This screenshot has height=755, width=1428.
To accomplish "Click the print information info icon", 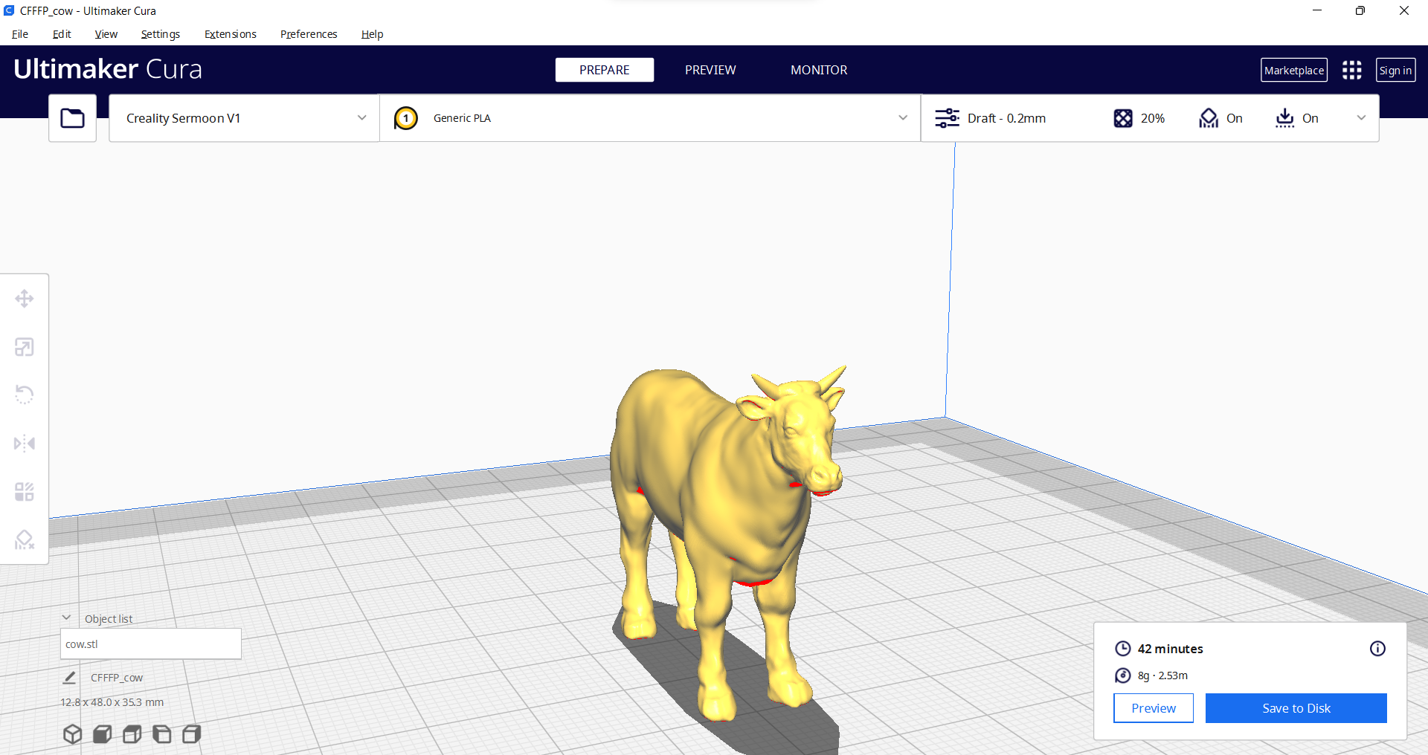I will (1378, 648).
